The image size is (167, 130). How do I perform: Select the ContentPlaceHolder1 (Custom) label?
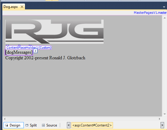pyautogui.click(x=28, y=48)
